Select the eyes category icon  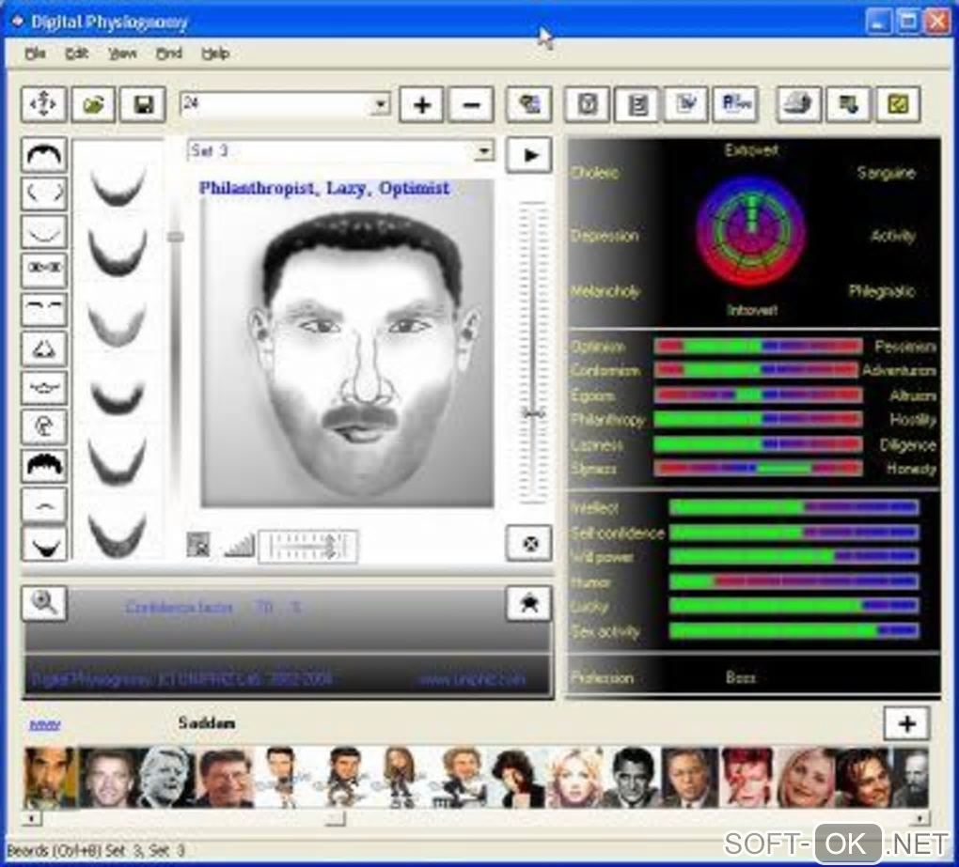(x=43, y=271)
